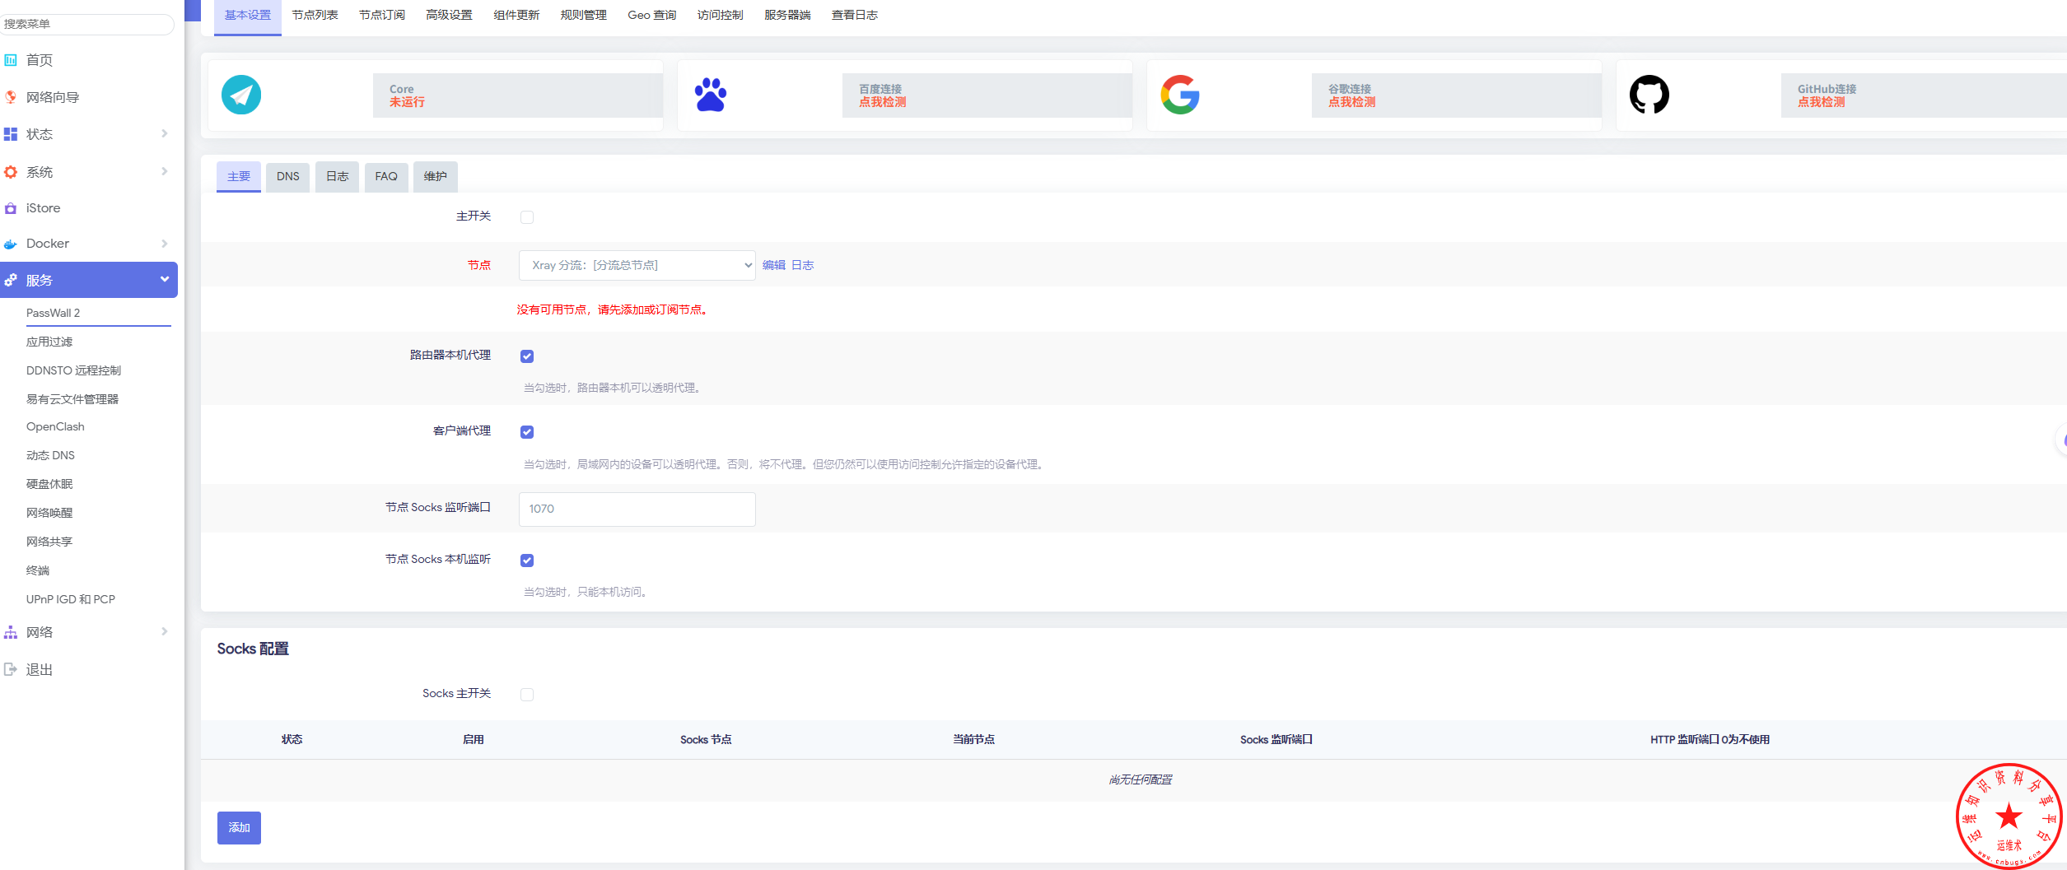Open the network wizard (网络向导)

click(x=52, y=97)
